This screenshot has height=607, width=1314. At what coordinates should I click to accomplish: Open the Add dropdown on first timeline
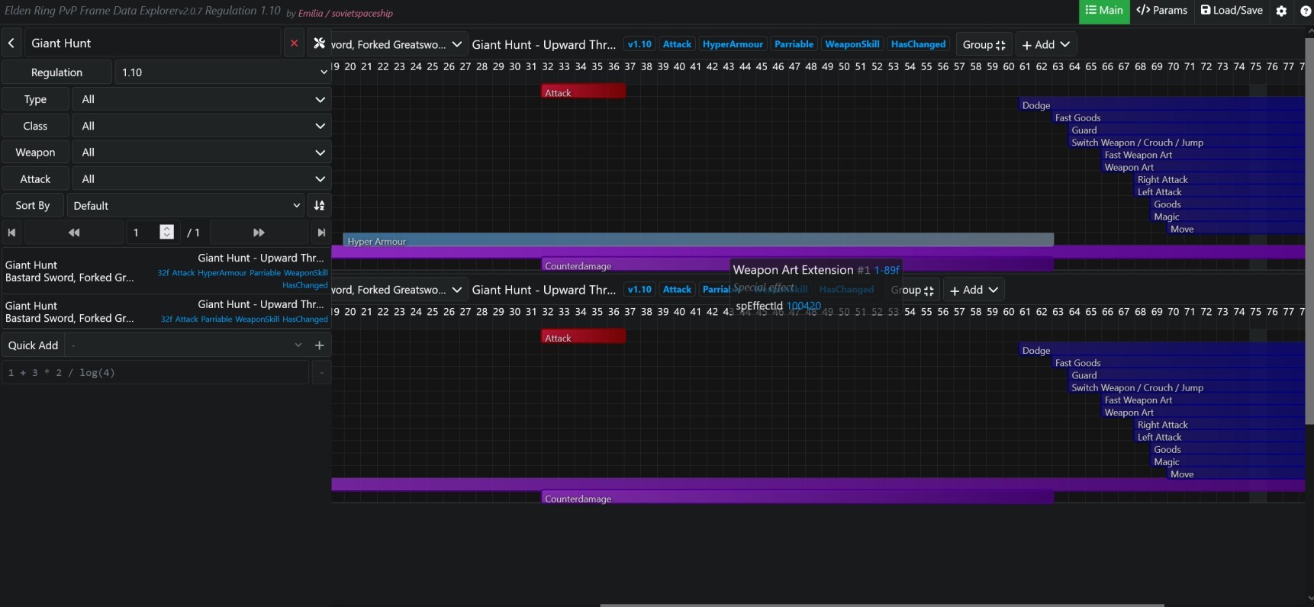[1045, 45]
